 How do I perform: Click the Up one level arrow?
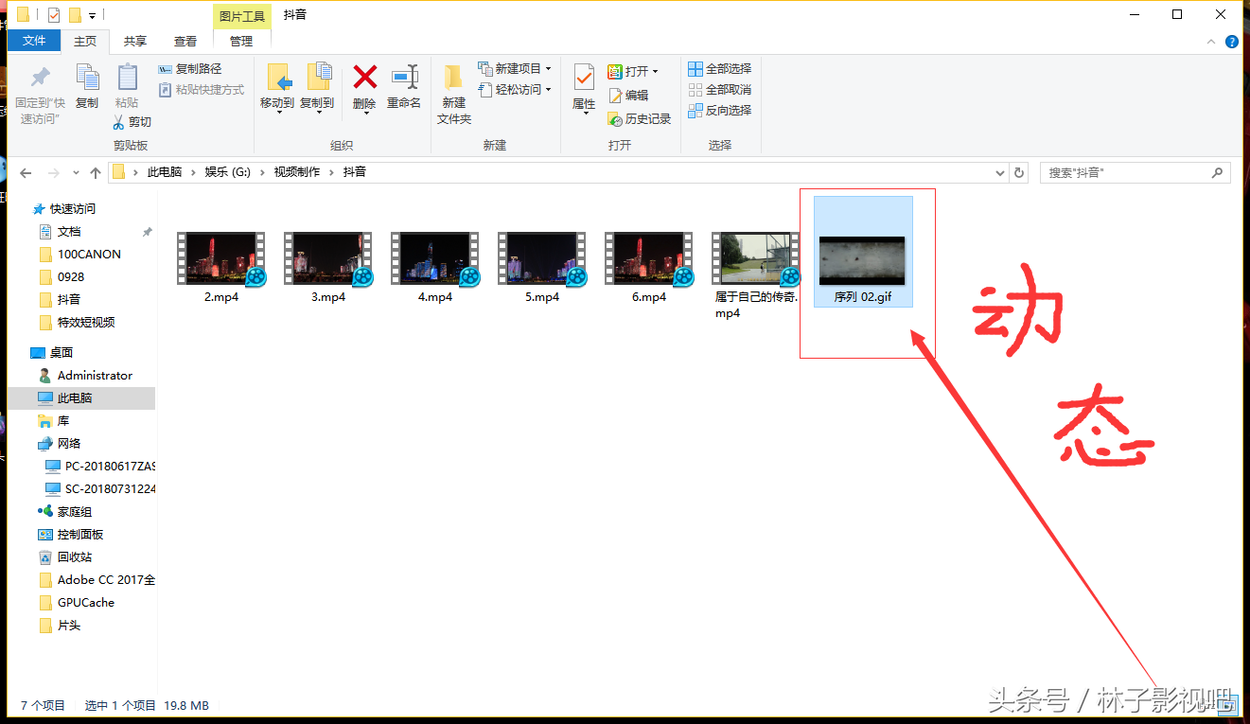tap(96, 173)
